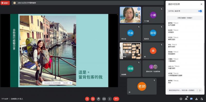The width and height of the screenshot is (206, 102).
Task: Toggle the chat panel icon
Action: coord(191,99)
